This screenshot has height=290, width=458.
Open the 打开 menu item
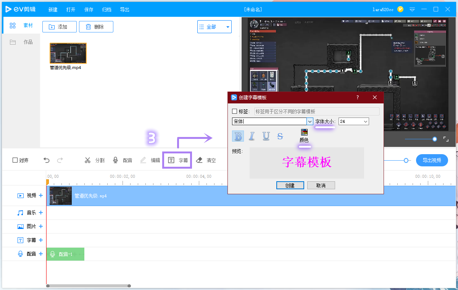point(71,10)
